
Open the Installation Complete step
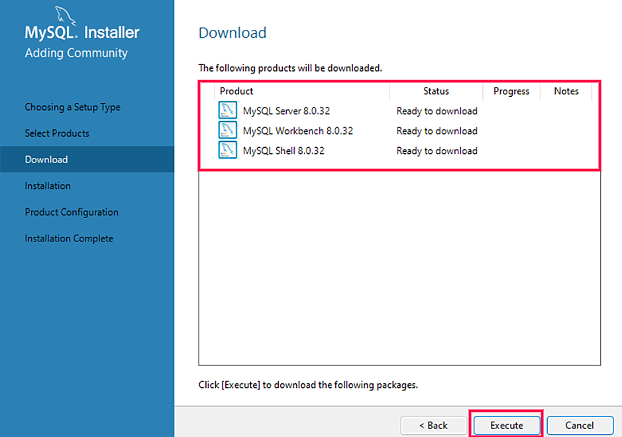(69, 238)
